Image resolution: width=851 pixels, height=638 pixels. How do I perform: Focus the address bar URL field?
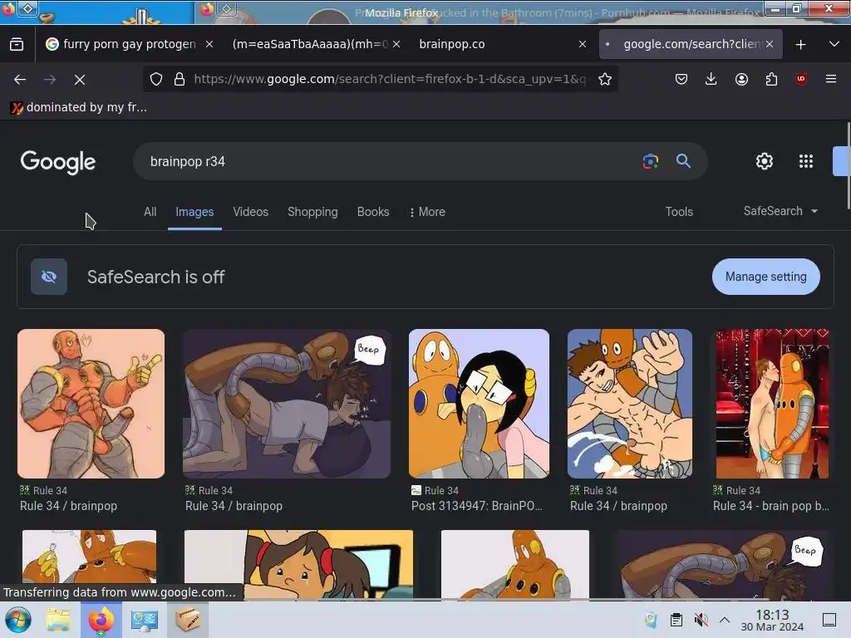(x=390, y=79)
